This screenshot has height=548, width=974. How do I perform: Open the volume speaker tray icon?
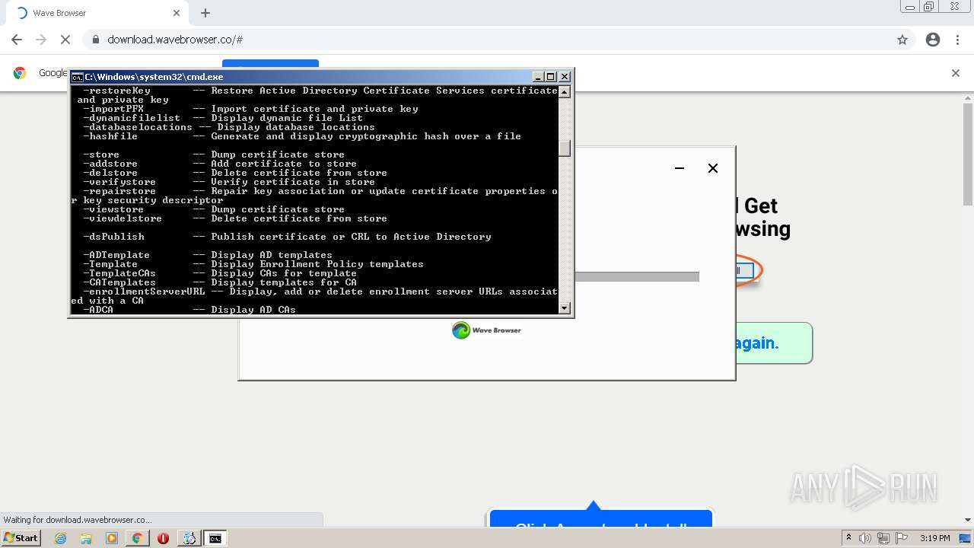(x=865, y=538)
